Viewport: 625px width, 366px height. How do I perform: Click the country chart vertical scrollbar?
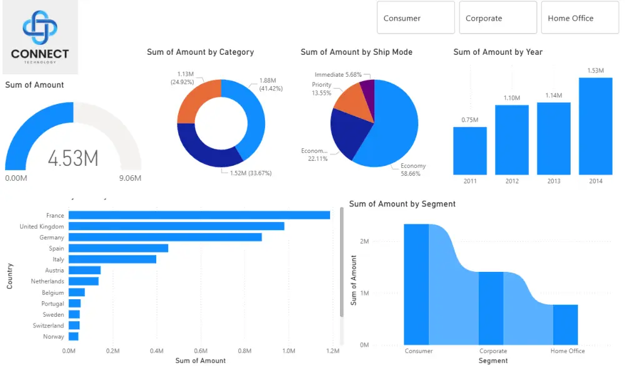[x=342, y=262]
